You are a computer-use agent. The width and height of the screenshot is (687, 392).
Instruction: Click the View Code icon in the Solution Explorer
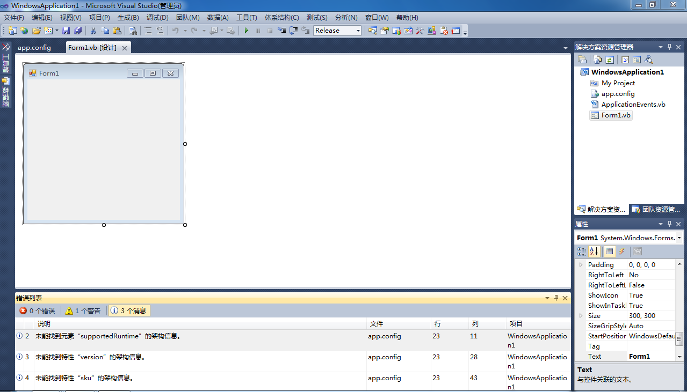(625, 60)
